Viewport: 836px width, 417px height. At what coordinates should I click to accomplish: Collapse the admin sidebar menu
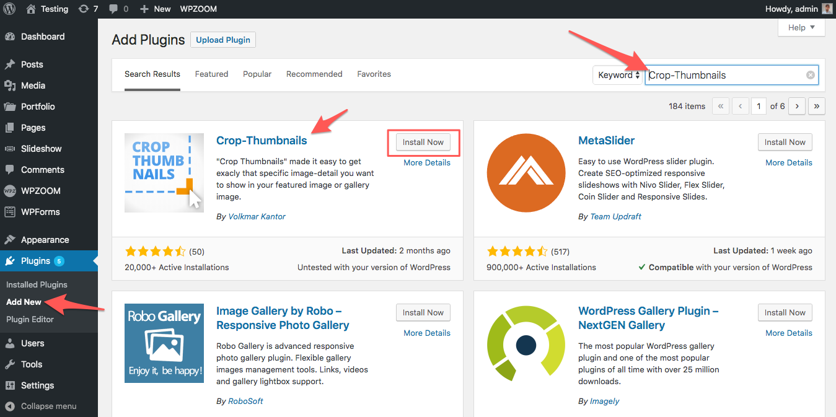click(42, 406)
